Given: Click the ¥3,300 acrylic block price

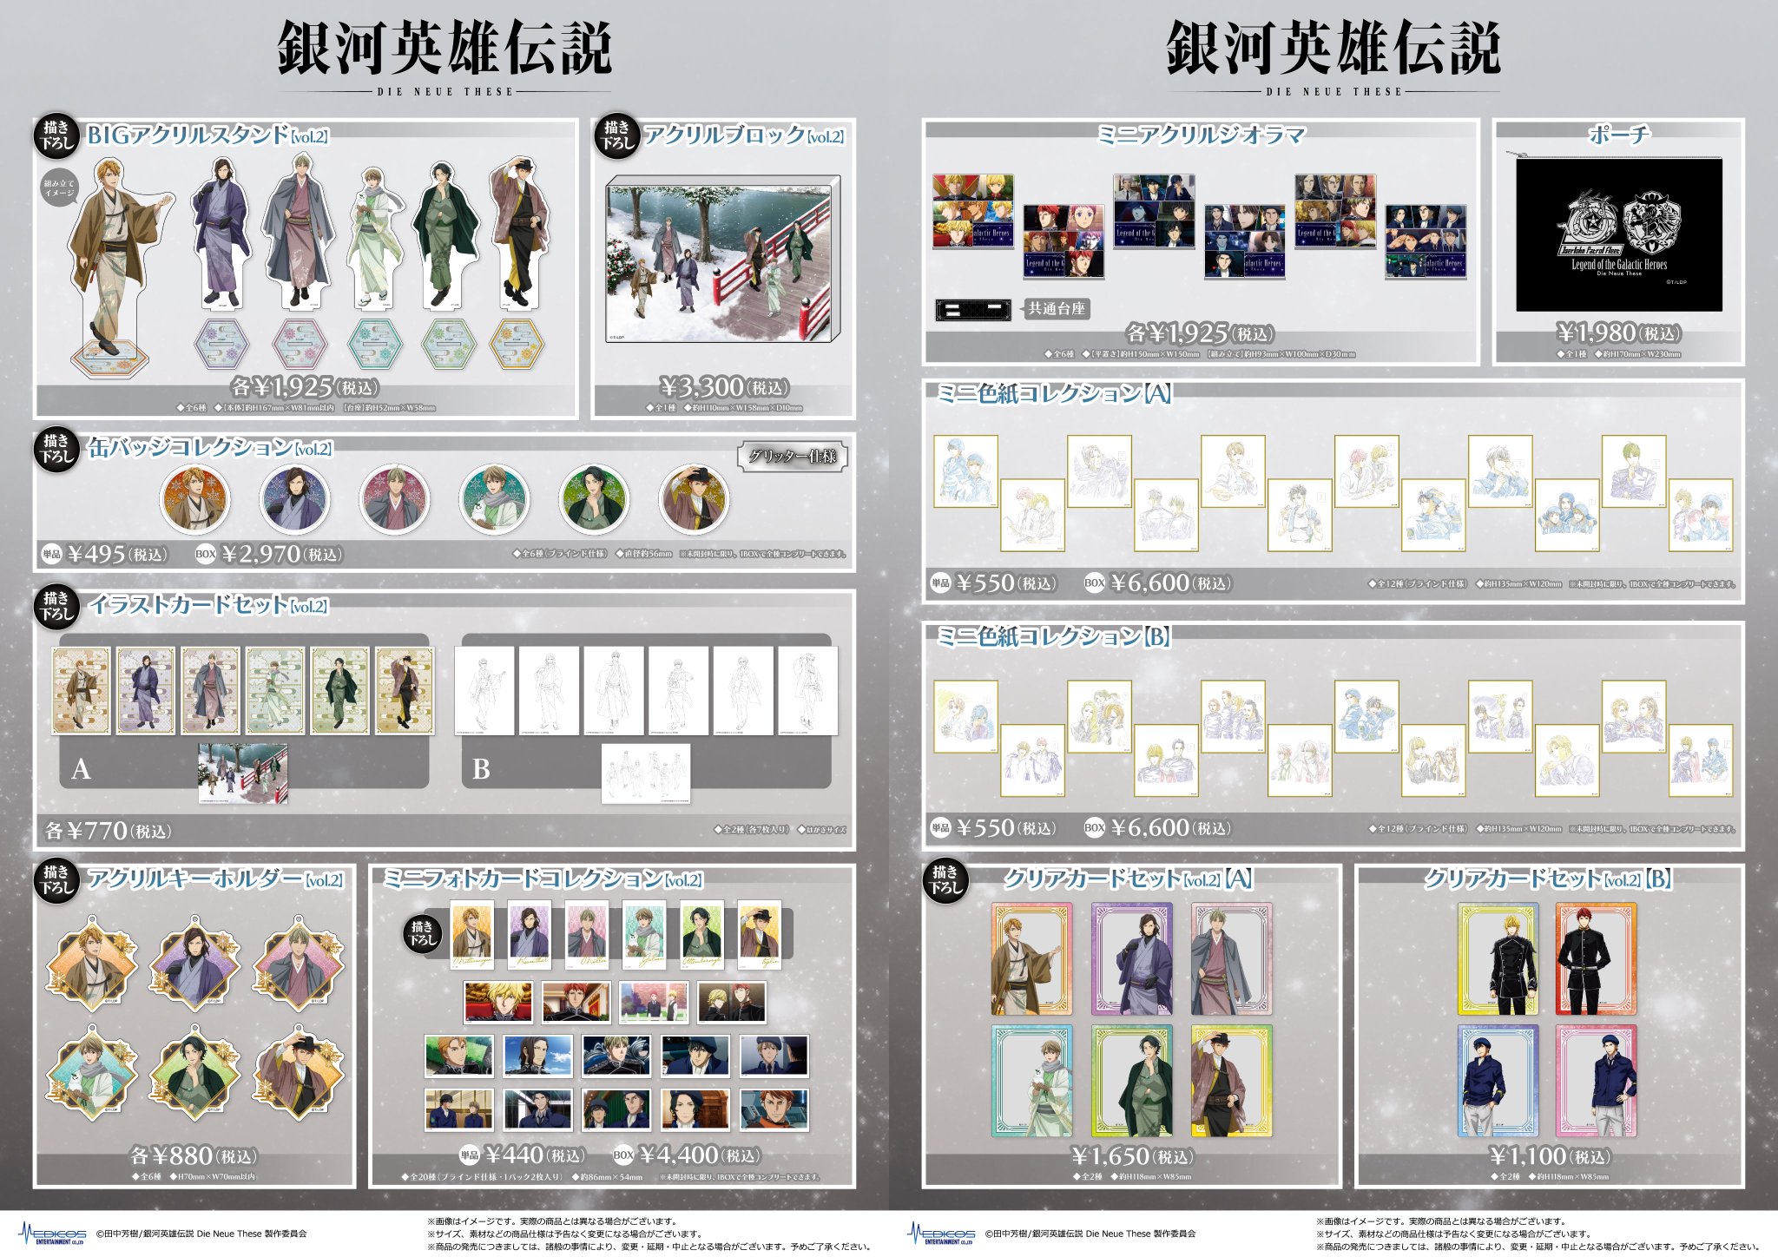Looking at the screenshot, I should pyautogui.click(x=724, y=387).
